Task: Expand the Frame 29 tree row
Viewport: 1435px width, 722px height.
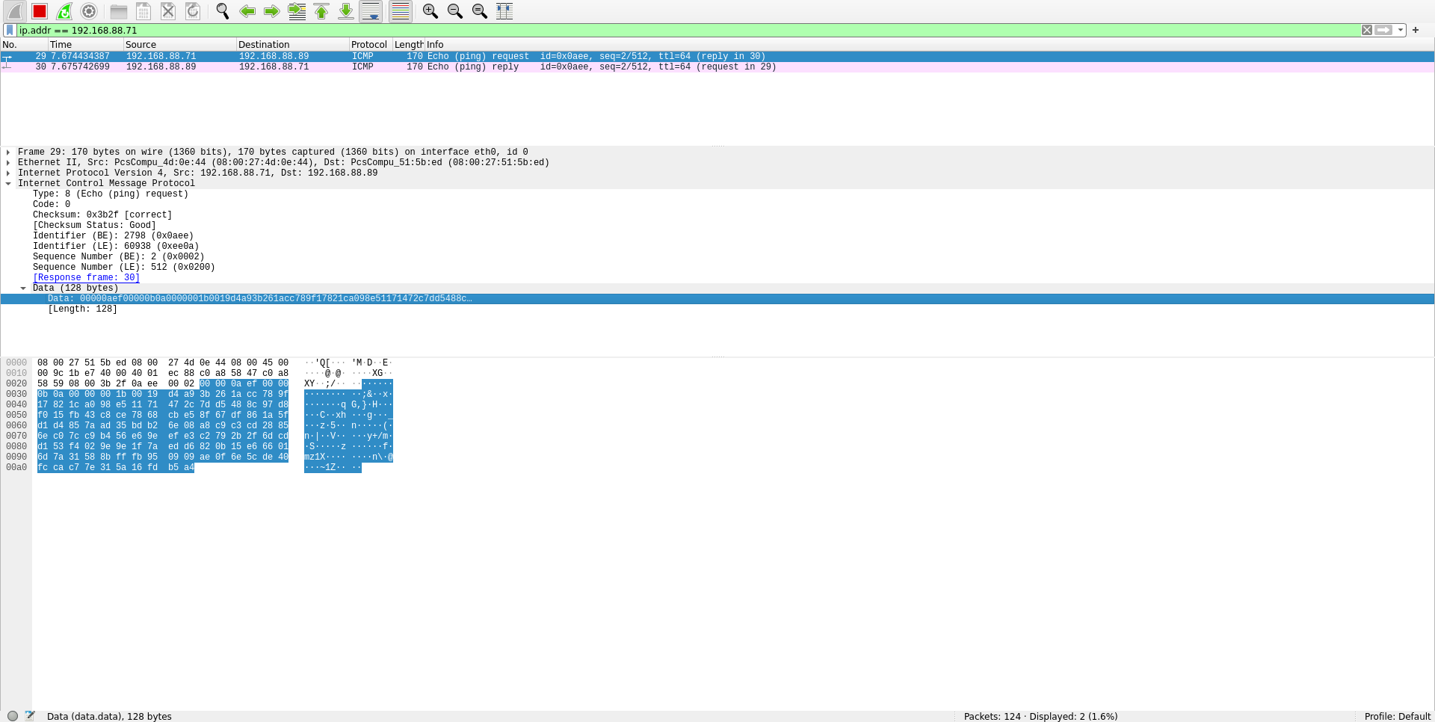Action: pos(8,152)
